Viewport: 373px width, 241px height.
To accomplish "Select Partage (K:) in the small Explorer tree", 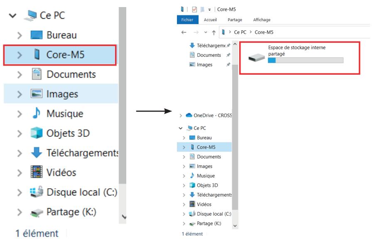I will 209,224.
